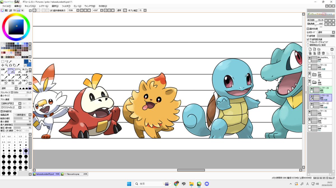The width and height of the screenshot is (336, 188).
Task: Open Discord from the taskbar
Action: (207, 184)
